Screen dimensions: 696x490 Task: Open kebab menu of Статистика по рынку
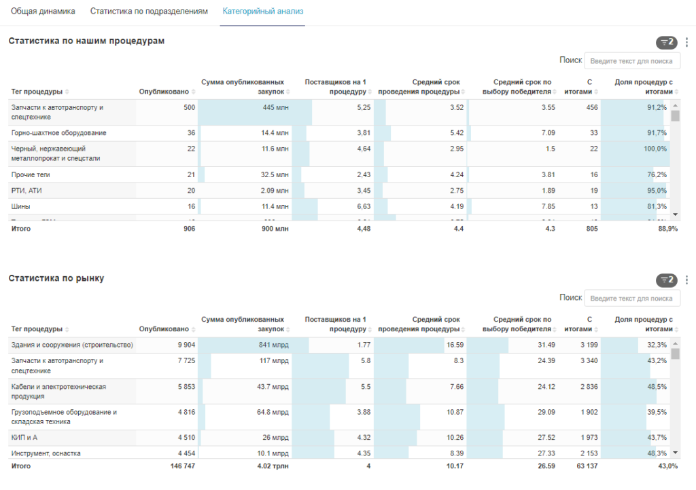coord(686,280)
